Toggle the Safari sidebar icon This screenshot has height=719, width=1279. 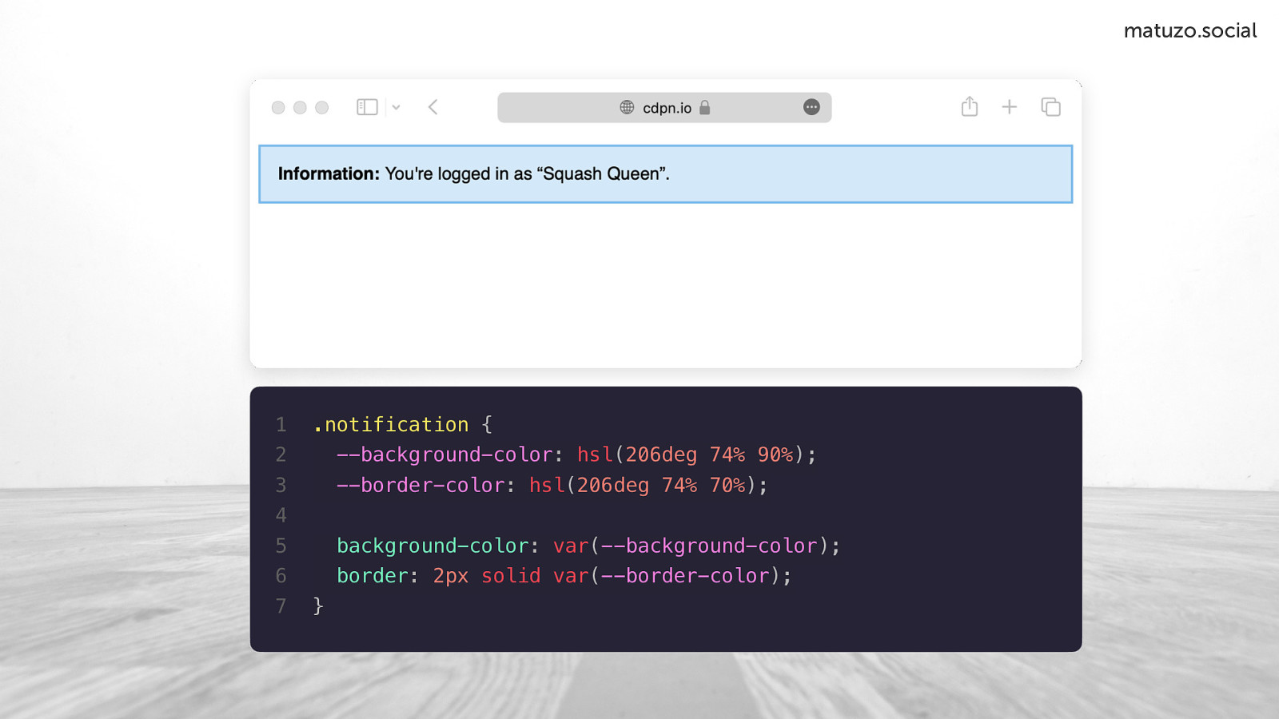[367, 107]
